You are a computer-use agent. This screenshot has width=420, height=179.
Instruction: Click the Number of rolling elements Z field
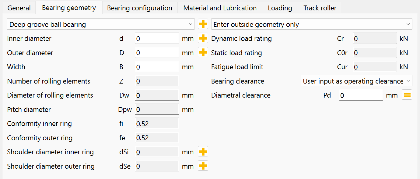tap(157, 81)
